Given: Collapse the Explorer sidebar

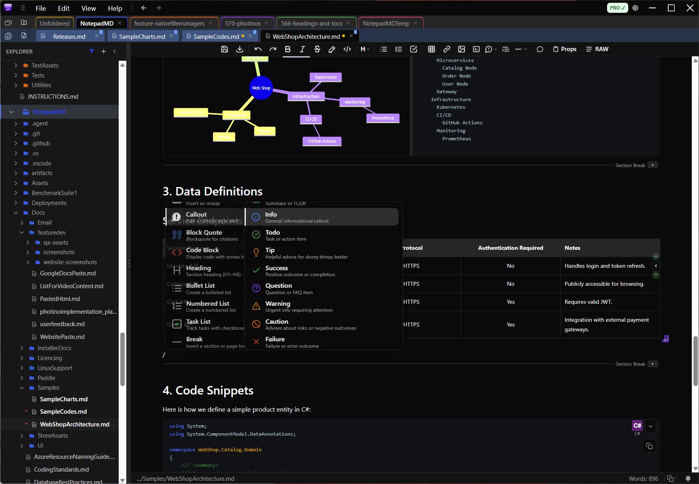Looking at the screenshot, I should point(115,51).
